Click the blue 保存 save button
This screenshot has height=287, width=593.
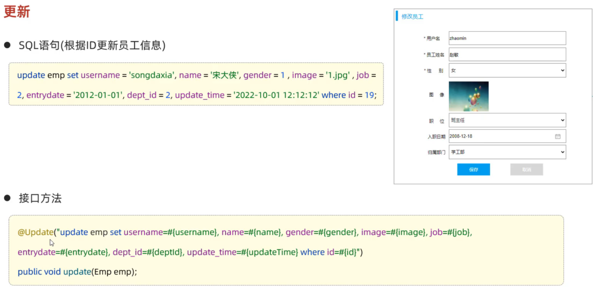coord(474,170)
